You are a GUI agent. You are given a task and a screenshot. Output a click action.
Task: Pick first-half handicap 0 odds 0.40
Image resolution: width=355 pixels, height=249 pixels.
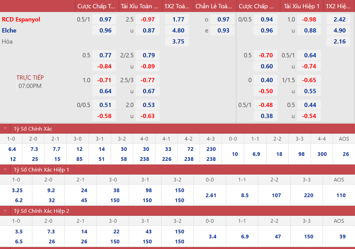(266, 80)
